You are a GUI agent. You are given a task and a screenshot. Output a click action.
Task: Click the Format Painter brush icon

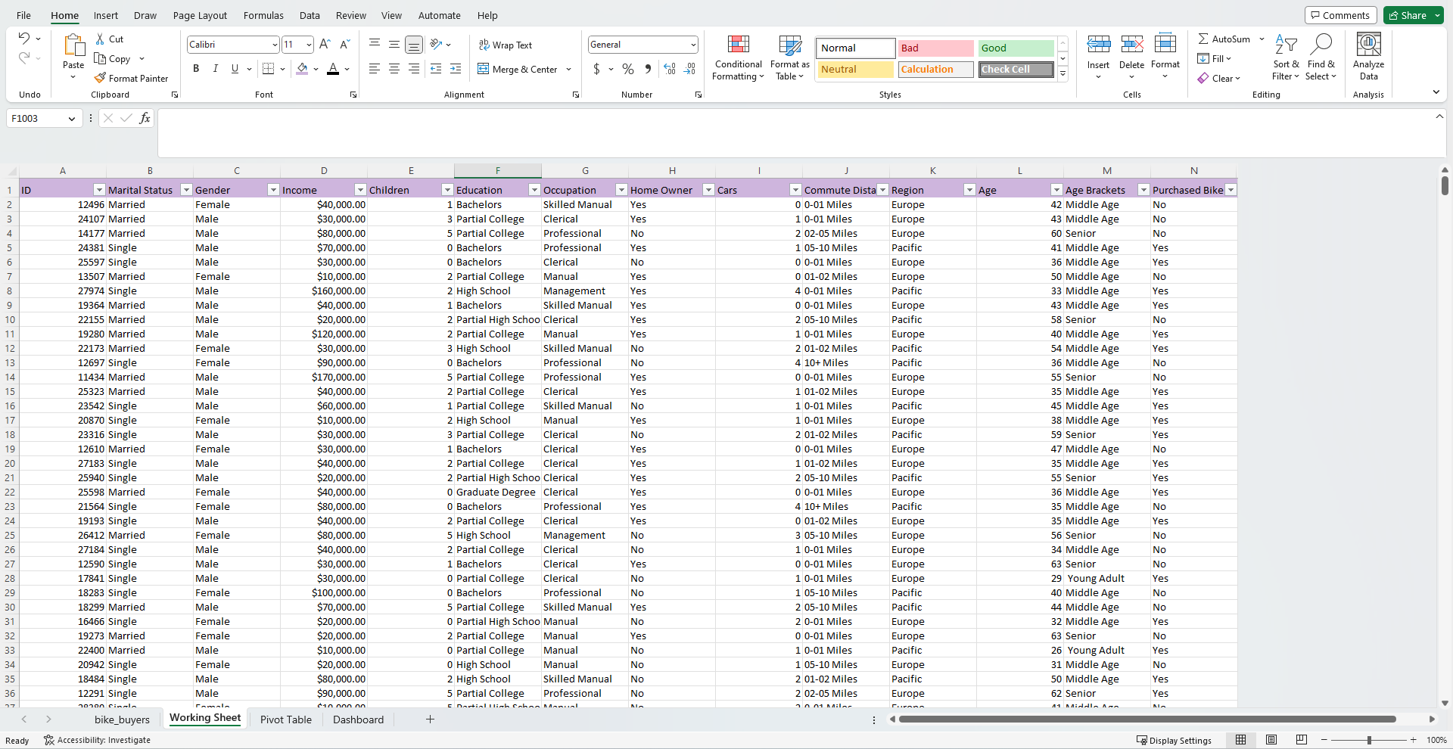coord(100,78)
